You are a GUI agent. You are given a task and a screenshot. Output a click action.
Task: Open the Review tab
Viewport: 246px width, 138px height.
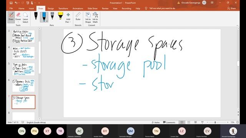click(105, 8)
